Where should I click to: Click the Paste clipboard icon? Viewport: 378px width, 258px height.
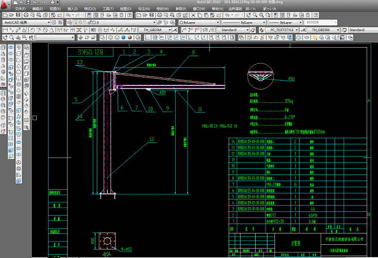click(206, 15)
